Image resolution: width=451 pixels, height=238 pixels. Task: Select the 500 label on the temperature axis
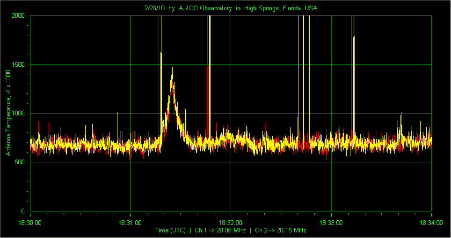(x=20, y=162)
